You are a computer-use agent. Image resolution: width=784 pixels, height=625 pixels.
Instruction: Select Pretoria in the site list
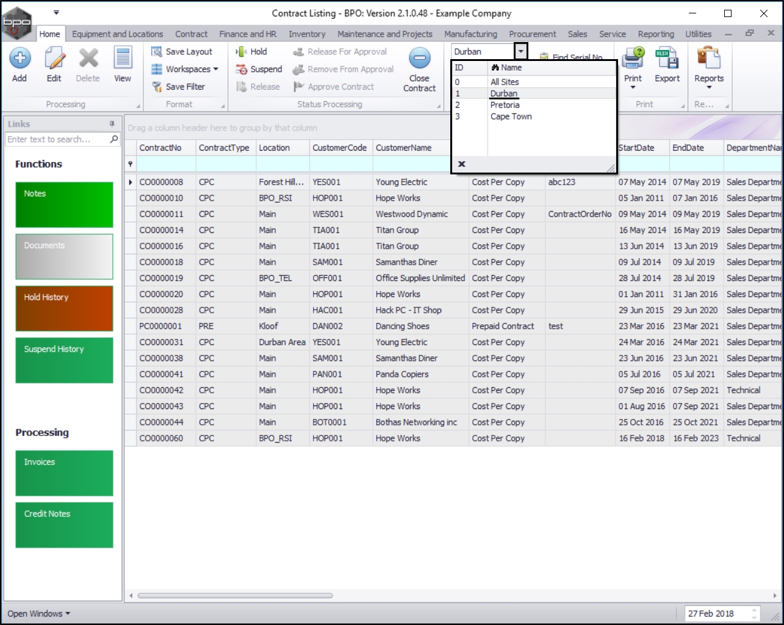534,105
